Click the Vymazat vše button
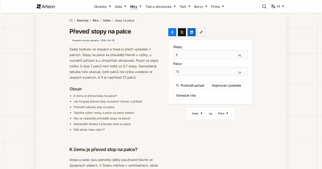Screen dimensions: 322x169 [186, 95]
